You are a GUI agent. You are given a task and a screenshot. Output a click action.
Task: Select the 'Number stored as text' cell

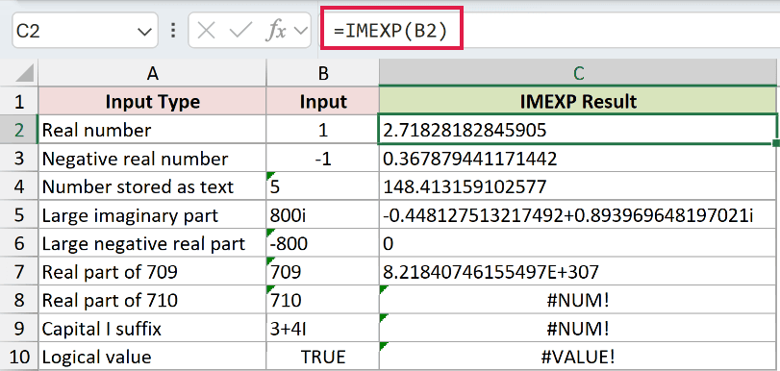[152, 187]
